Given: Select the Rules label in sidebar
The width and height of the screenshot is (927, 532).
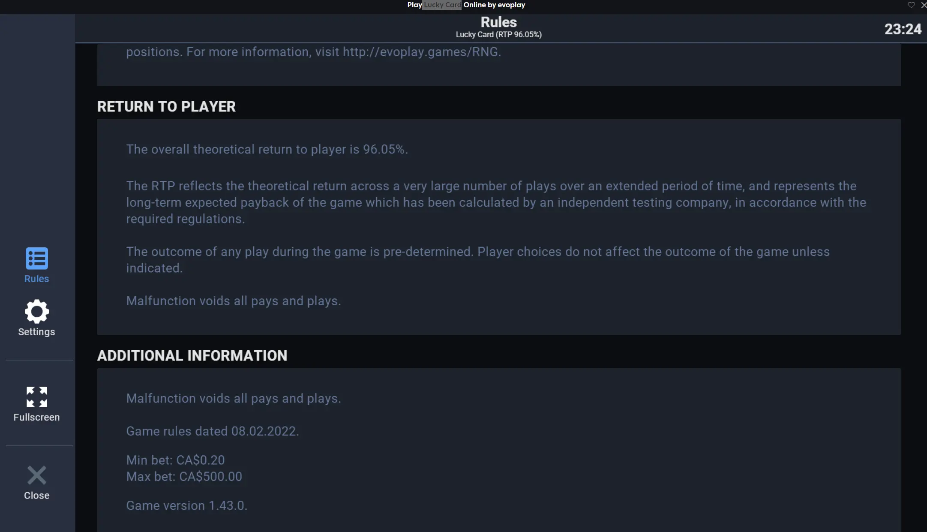Looking at the screenshot, I should [37, 279].
